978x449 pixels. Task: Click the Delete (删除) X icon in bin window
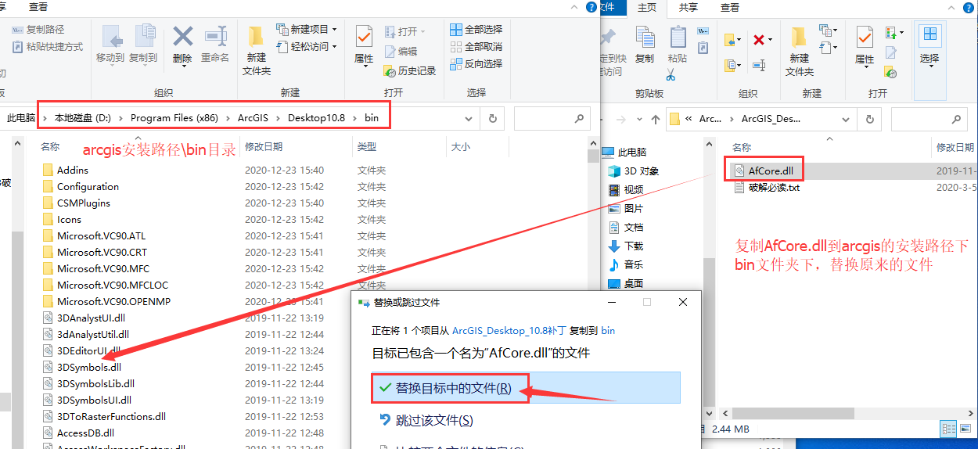click(x=182, y=36)
